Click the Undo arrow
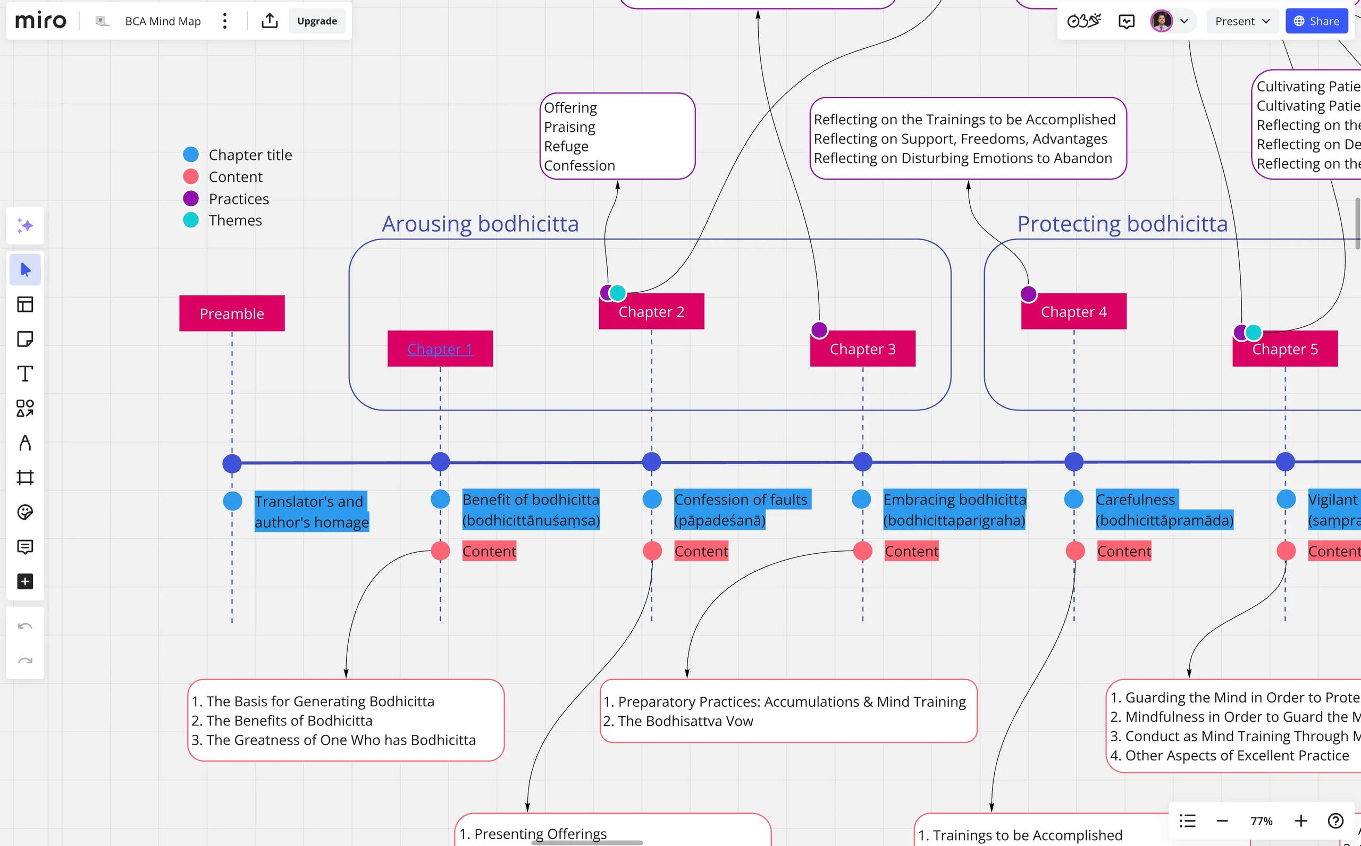 coord(25,626)
